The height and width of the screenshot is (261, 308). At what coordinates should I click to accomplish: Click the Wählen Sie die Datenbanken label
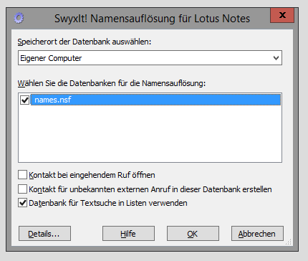pyautogui.click(x=112, y=83)
